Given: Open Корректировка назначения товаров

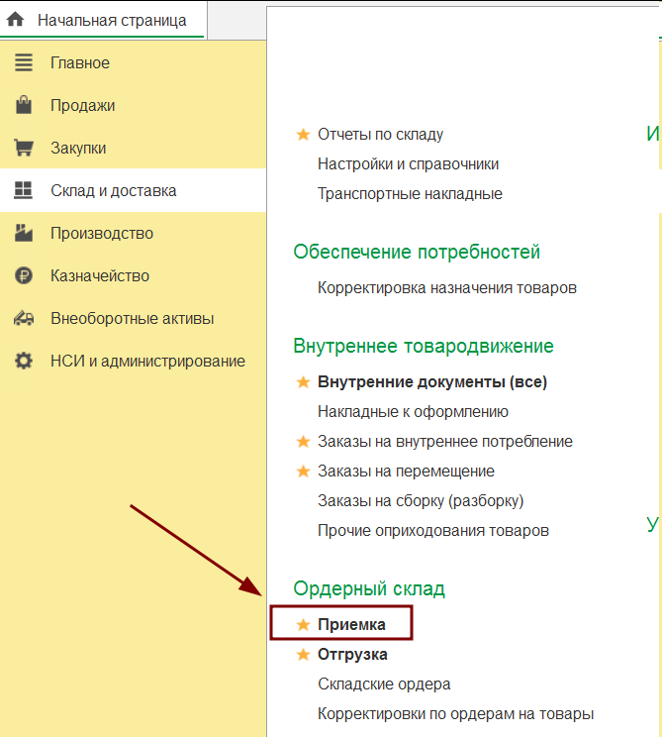Looking at the screenshot, I should [x=447, y=287].
